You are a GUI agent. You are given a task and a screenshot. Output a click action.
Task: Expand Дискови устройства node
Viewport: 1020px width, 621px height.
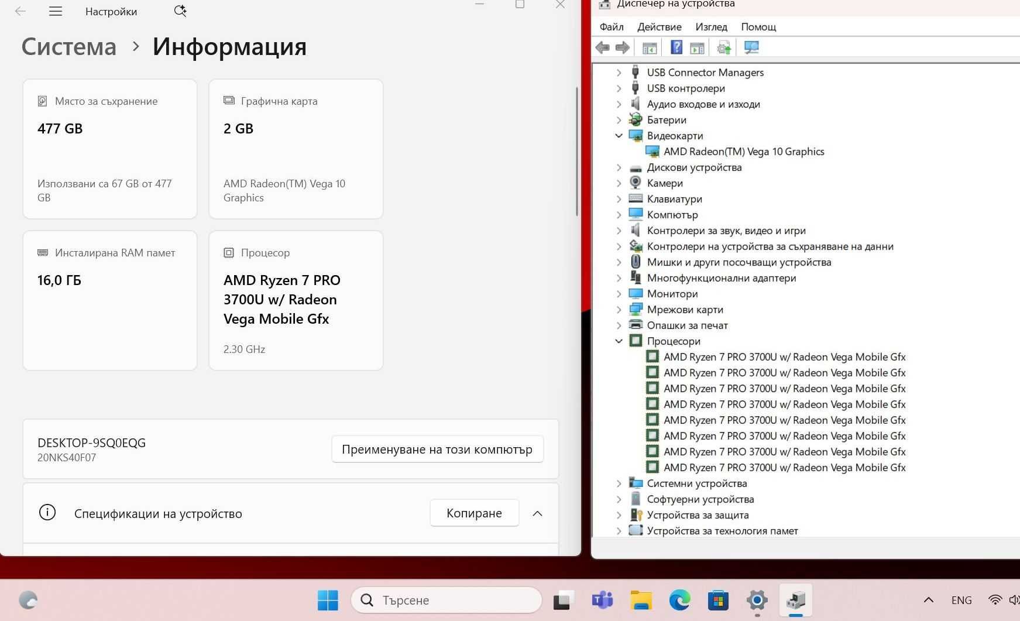click(x=619, y=167)
